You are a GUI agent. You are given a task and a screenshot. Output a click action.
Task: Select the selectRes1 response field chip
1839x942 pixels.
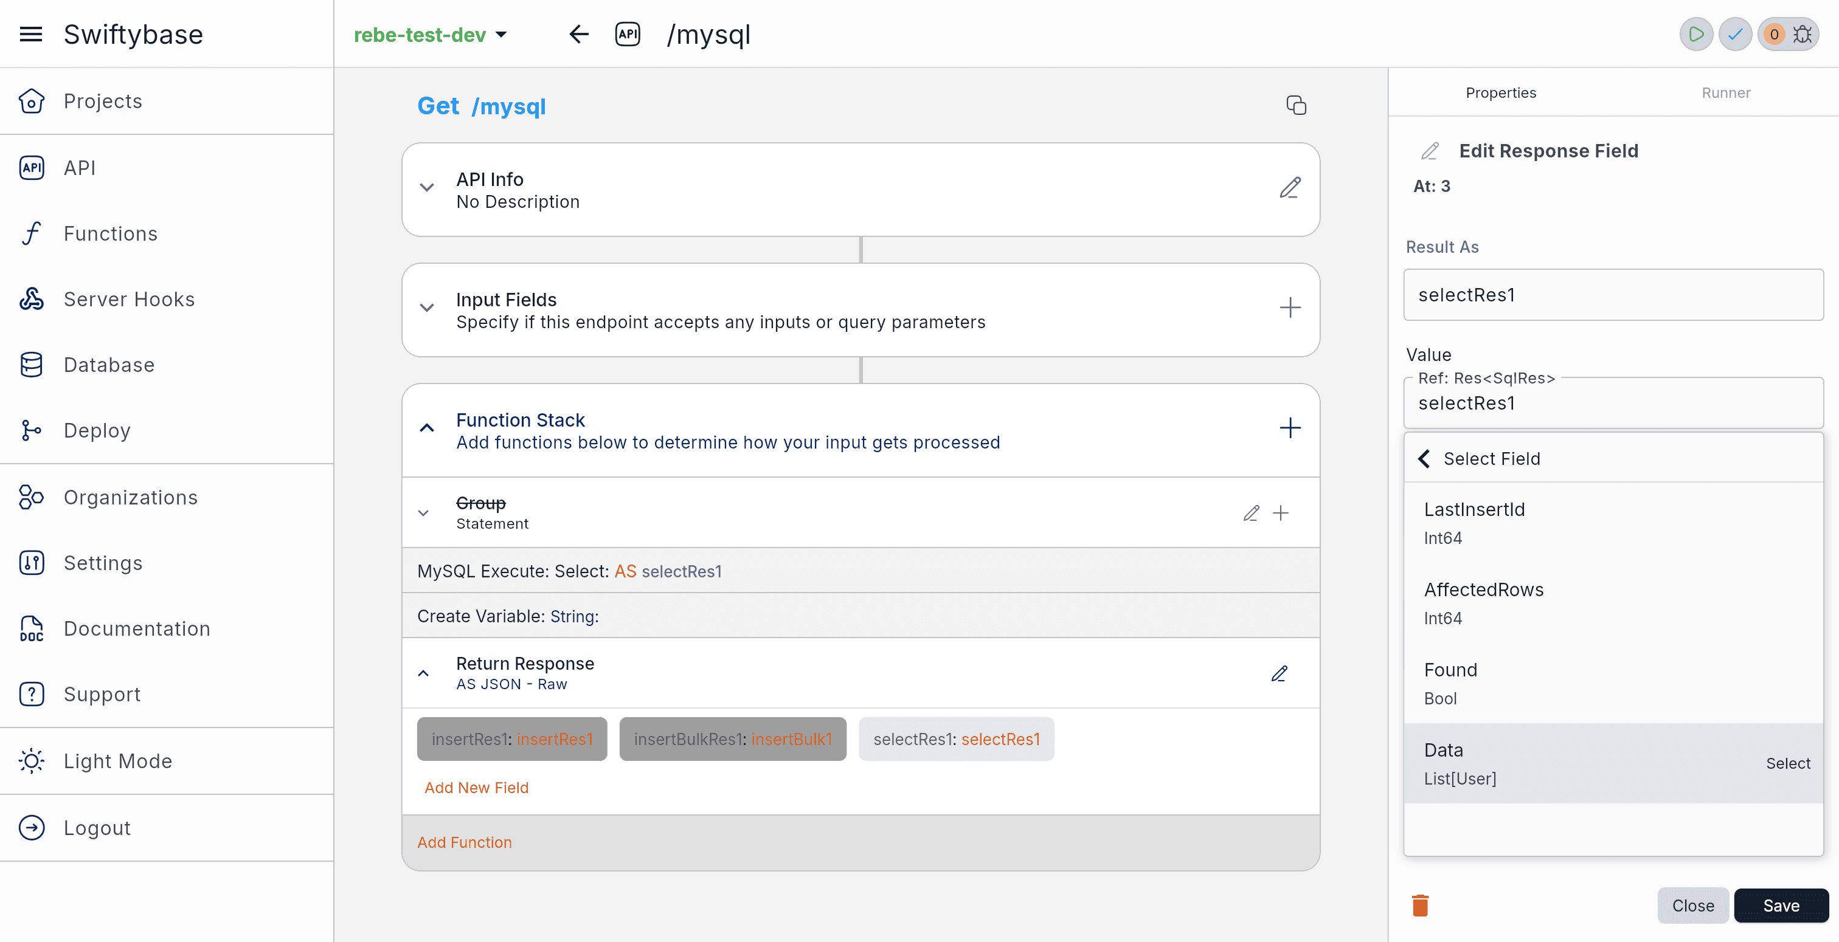tap(957, 740)
